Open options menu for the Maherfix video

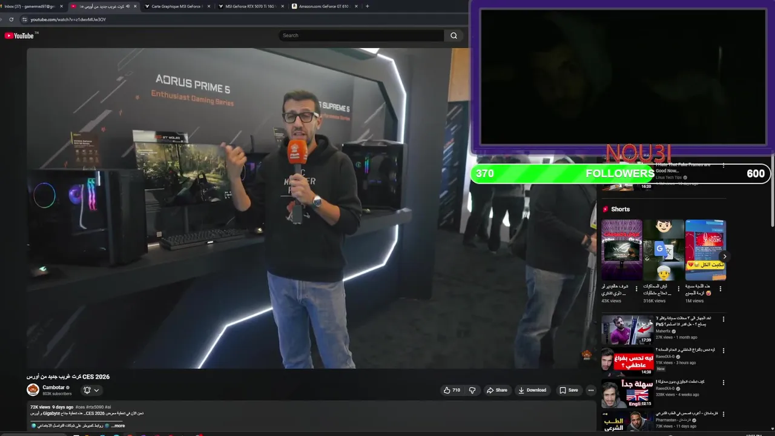(x=723, y=319)
